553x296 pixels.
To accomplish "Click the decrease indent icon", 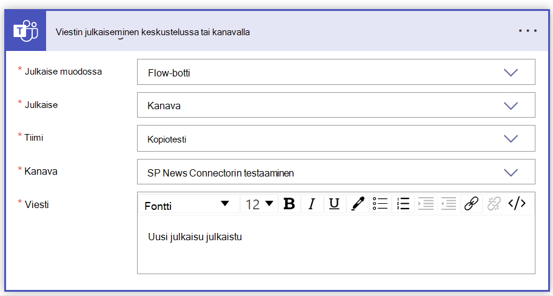I will click(x=449, y=204).
